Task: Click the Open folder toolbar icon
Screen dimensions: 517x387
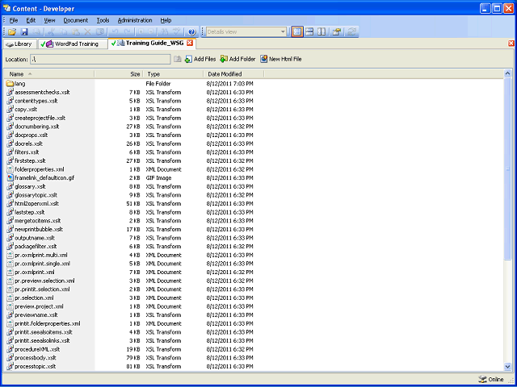Action: tap(12, 32)
